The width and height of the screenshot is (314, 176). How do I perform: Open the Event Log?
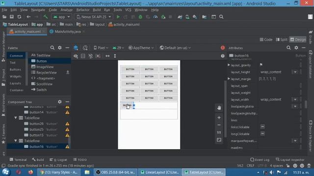(260, 160)
